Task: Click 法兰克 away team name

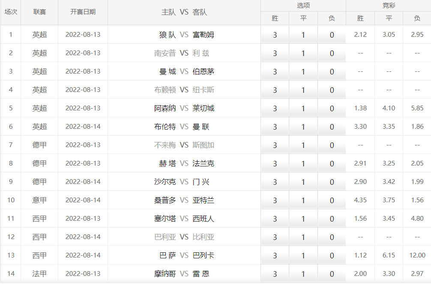Action: click(x=204, y=163)
